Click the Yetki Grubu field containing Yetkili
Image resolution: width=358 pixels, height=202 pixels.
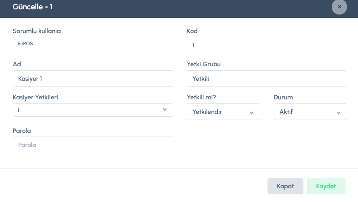267,79
